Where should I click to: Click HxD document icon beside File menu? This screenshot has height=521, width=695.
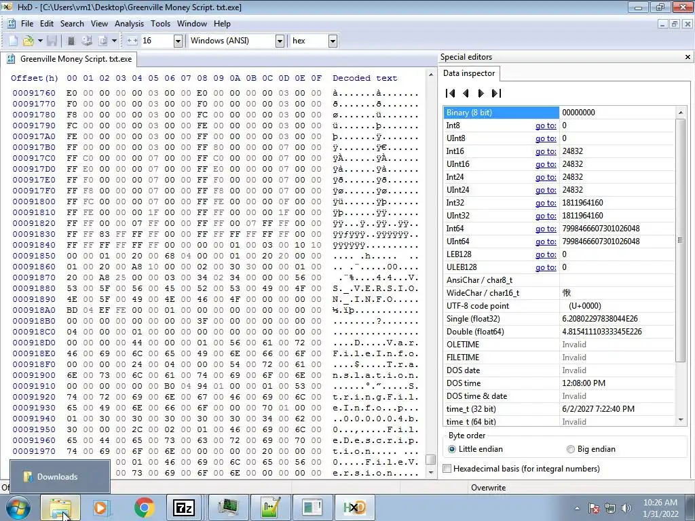[x=12, y=24]
